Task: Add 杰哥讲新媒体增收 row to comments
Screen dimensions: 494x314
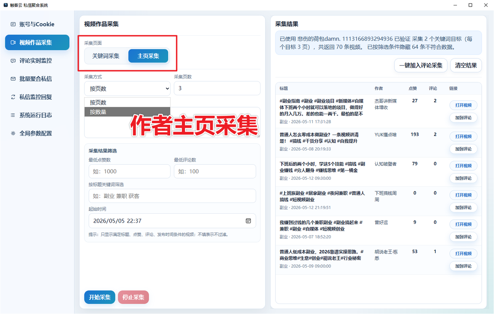Action: click(x=463, y=118)
